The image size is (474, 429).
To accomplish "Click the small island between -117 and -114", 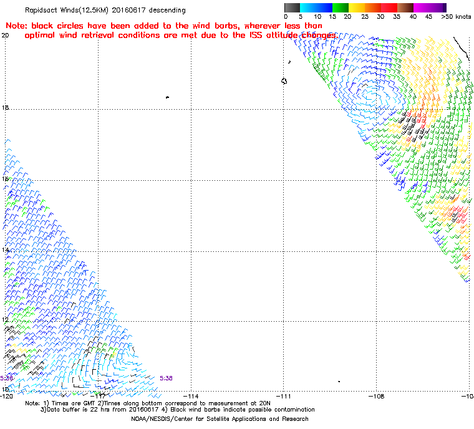I will [x=167, y=97].
